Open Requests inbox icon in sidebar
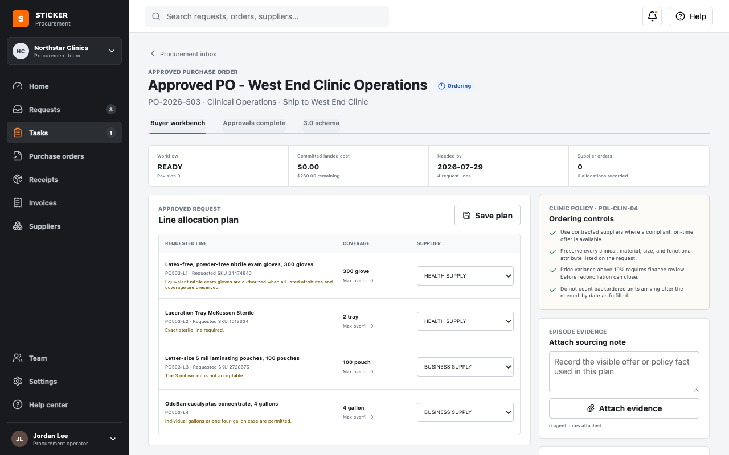The image size is (729, 455). (x=18, y=110)
